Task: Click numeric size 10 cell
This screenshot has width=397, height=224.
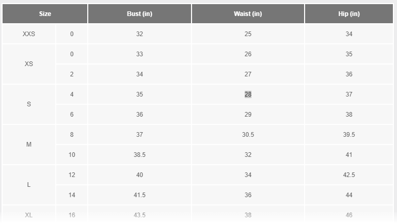Action: click(x=72, y=155)
